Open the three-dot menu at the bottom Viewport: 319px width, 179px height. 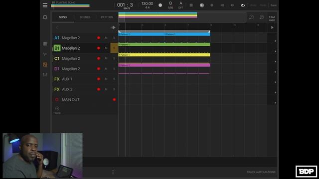point(113,172)
